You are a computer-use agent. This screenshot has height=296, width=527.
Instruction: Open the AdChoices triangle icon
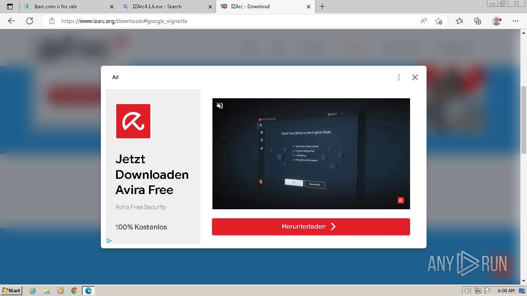(109, 240)
